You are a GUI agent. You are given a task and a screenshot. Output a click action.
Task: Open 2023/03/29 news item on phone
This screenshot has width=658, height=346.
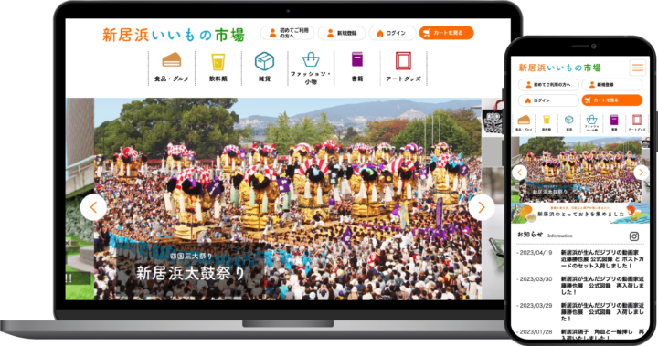click(x=580, y=311)
